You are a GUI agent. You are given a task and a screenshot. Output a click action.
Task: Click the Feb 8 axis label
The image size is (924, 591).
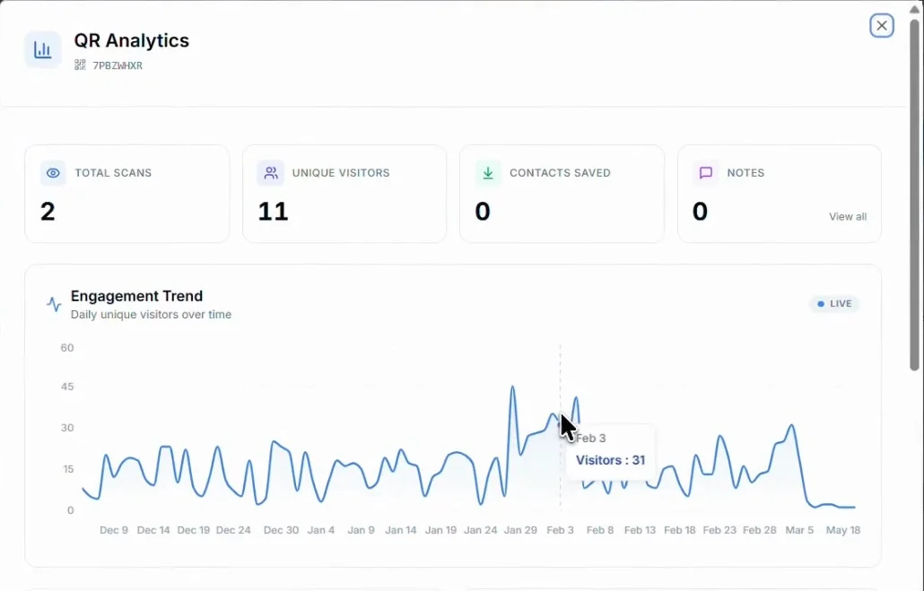pos(600,530)
